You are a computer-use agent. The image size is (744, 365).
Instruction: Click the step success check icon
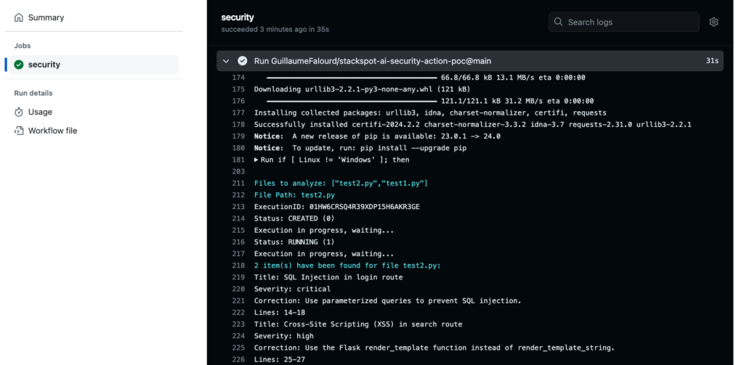243,61
